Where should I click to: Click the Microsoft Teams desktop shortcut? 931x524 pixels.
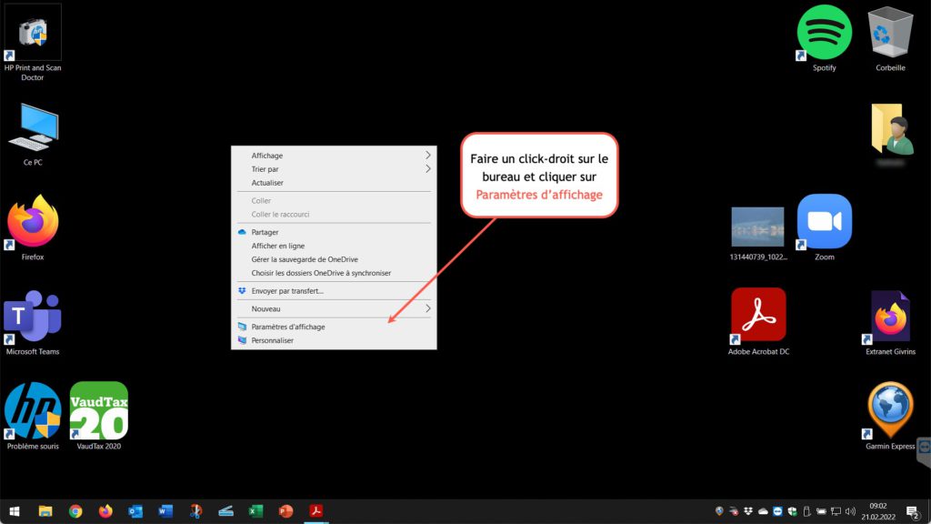point(33,317)
